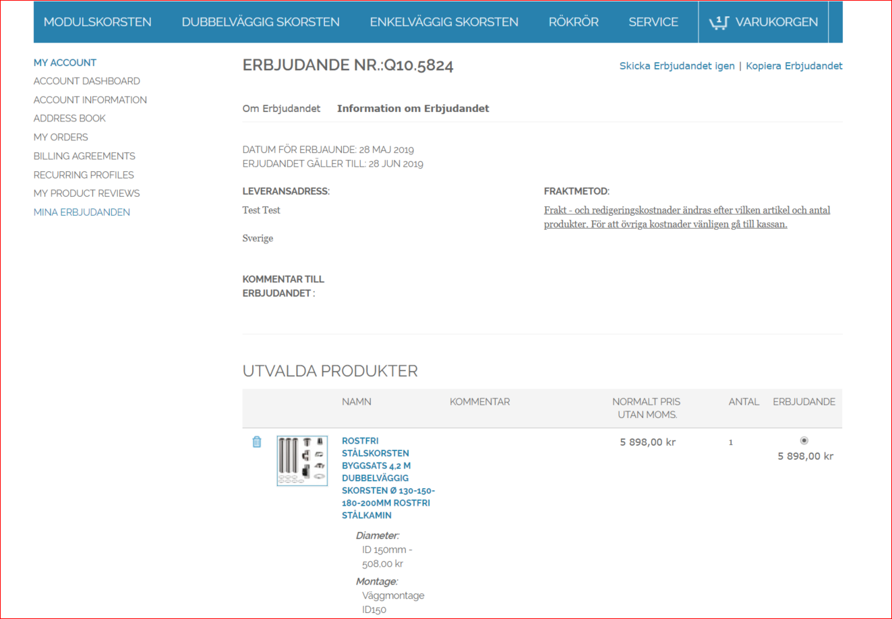The width and height of the screenshot is (892, 619).
Task: Go to Varukorgen cart label
Action: pyautogui.click(x=777, y=22)
